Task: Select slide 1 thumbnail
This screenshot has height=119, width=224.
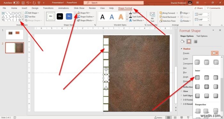Action: point(14,34)
